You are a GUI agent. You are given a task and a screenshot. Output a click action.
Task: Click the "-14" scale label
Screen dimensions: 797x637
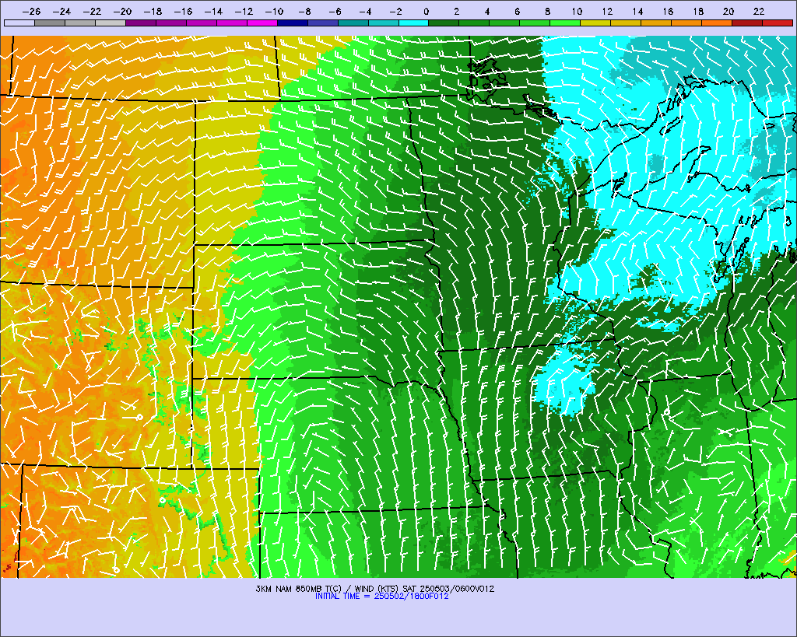tap(213, 11)
